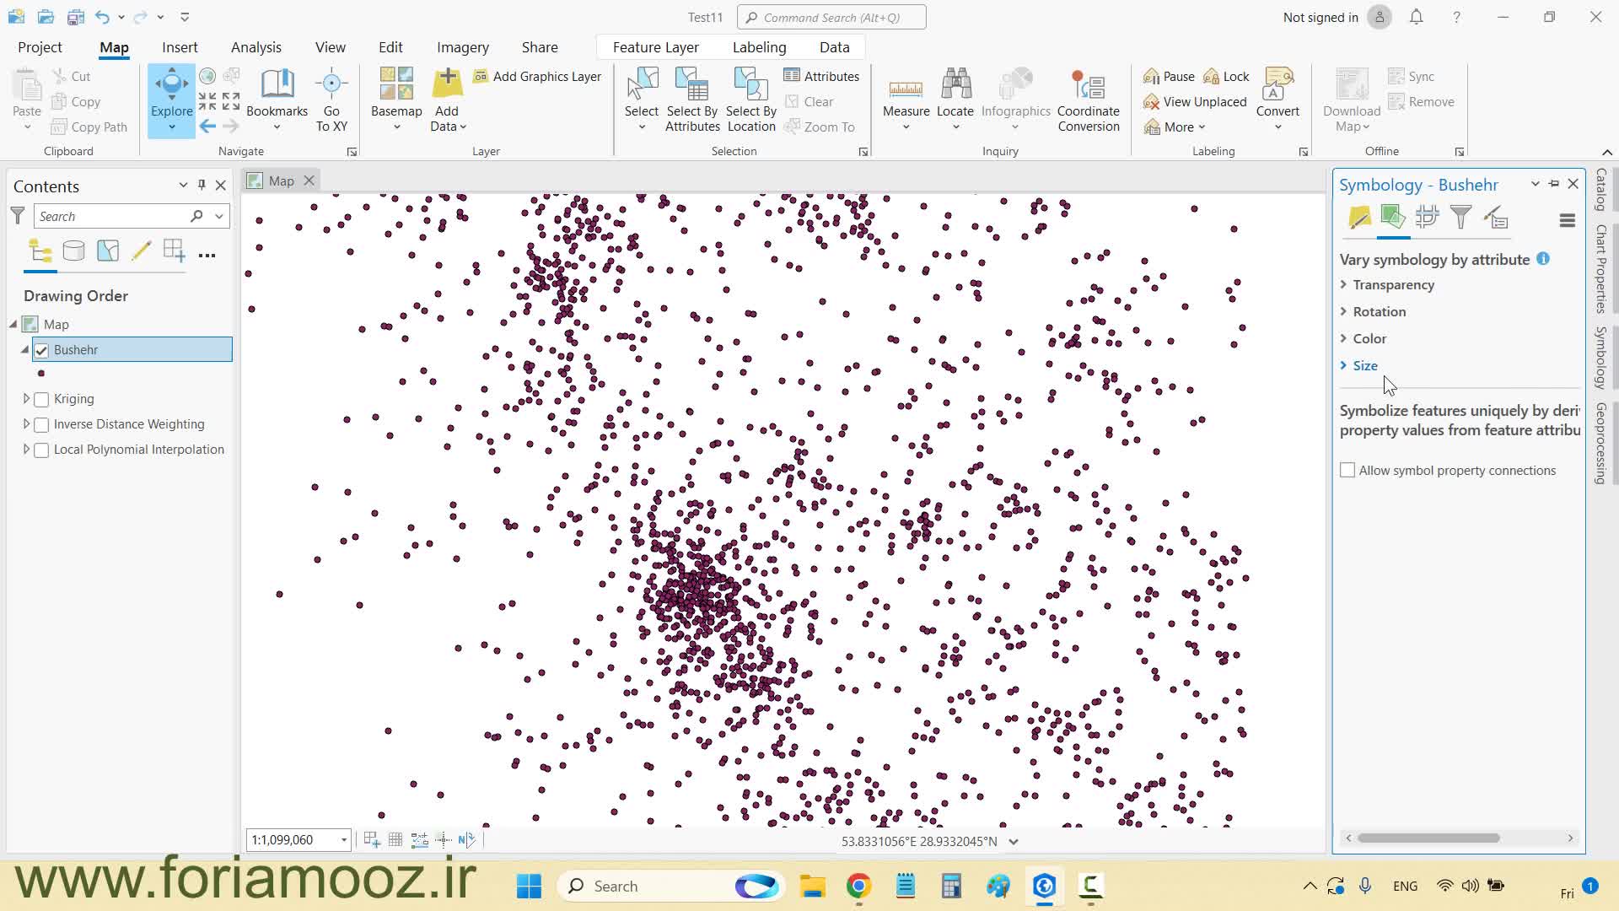Enable the Kriging layer checkbox
Screen dimensions: 1619x911
(41, 399)
